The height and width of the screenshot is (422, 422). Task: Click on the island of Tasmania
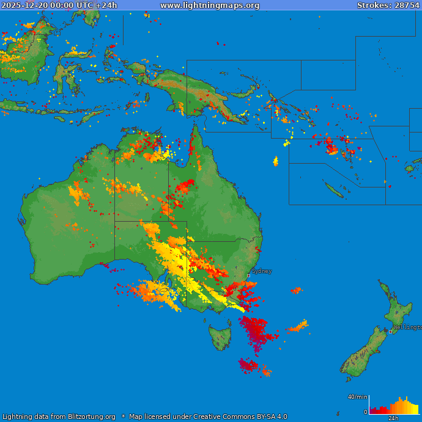(220, 337)
